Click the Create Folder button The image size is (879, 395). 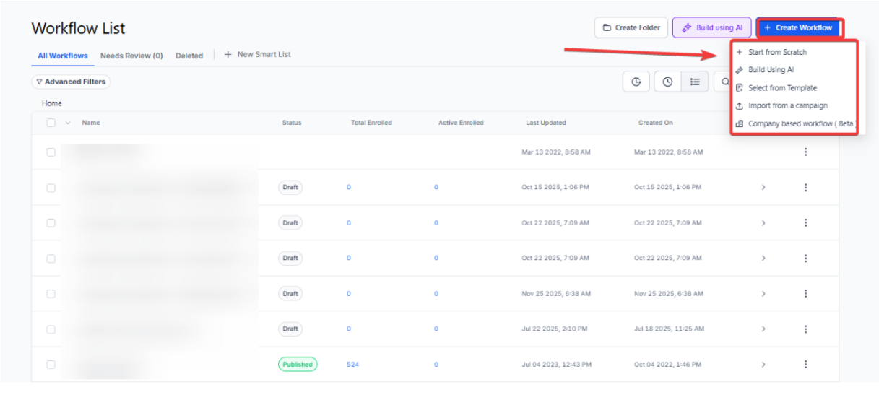[631, 27]
